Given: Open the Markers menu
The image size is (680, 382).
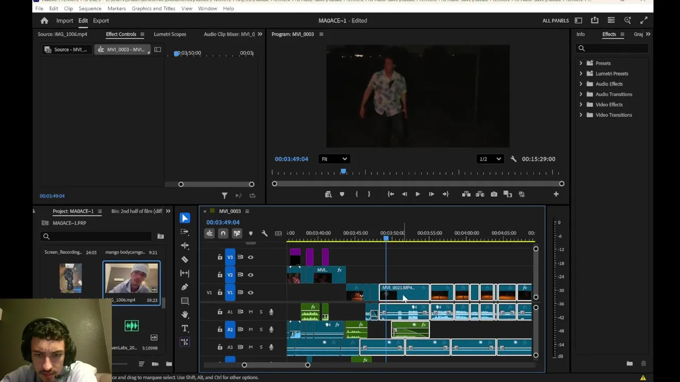Looking at the screenshot, I should pyautogui.click(x=116, y=8).
